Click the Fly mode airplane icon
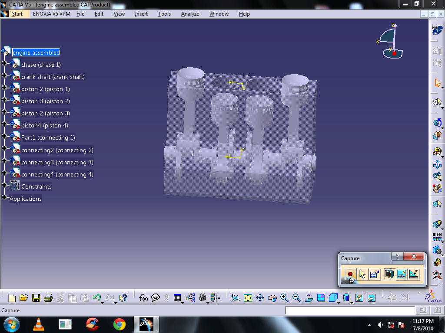Image resolution: width=445 pixels, height=333 pixels. tap(235, 298)
